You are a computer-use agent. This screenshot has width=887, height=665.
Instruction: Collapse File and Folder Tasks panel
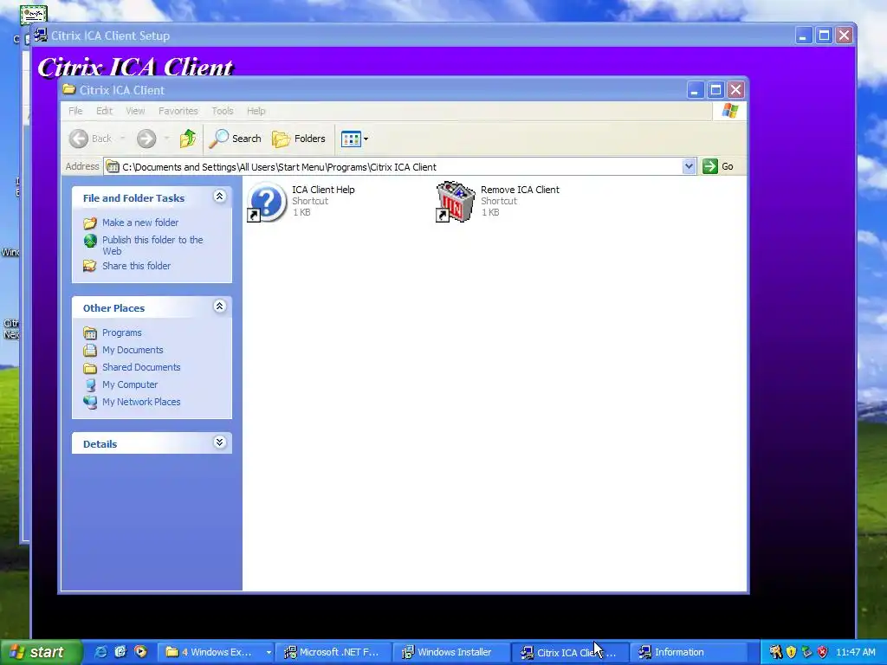point(219,197)
